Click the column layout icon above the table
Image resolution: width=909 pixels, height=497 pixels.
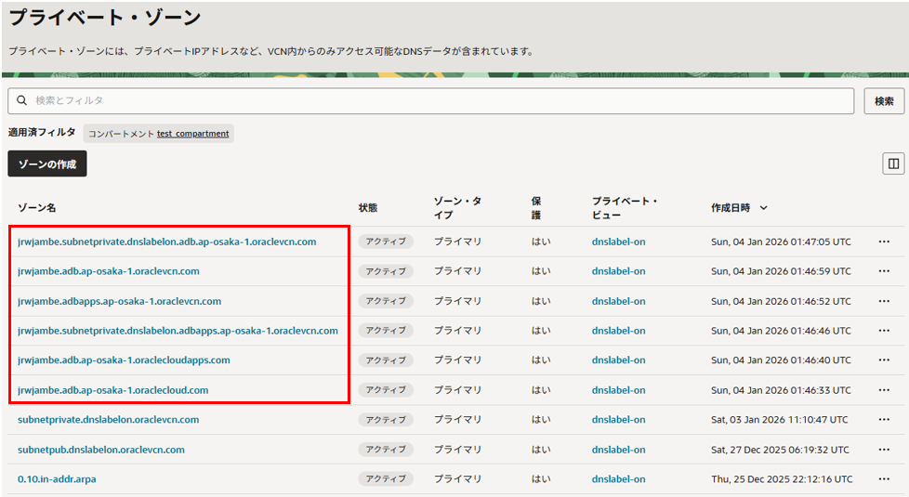[x=893, y=164]
